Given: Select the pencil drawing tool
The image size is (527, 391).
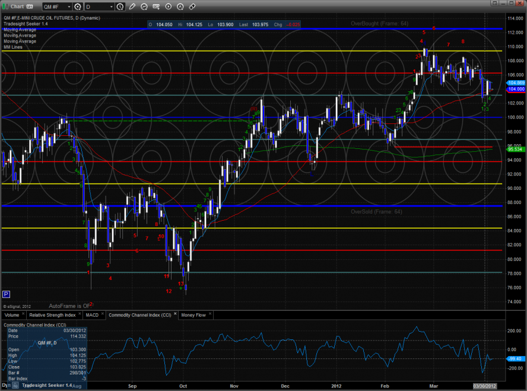Looking at the screenshot, I should click(132, 7).
